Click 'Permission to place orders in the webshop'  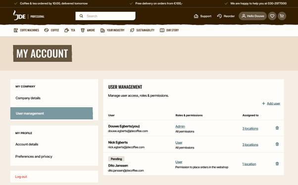pyautogui.click(x=201, y=167)
